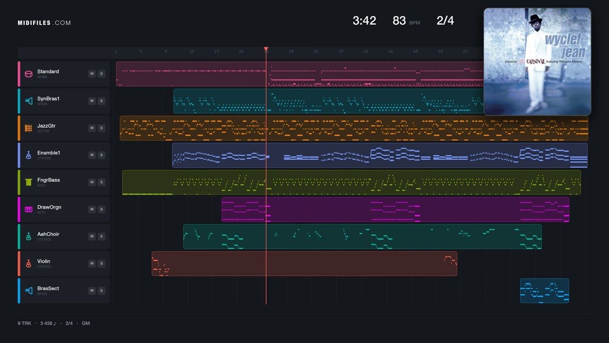Click the Violin strings track icon
The height and width of the screenshot is (343, 609).
pyautogui.click(x=29, y=264)
